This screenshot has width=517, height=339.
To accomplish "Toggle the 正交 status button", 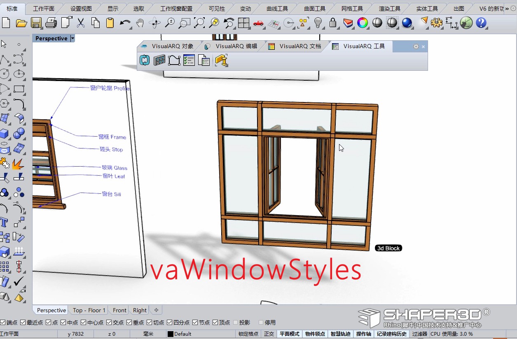I will coord(269,334).
